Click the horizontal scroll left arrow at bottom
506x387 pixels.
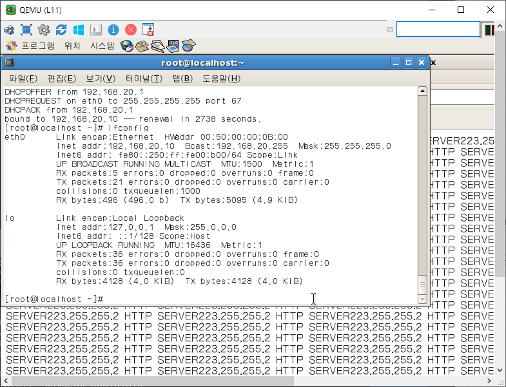[6, 381]
